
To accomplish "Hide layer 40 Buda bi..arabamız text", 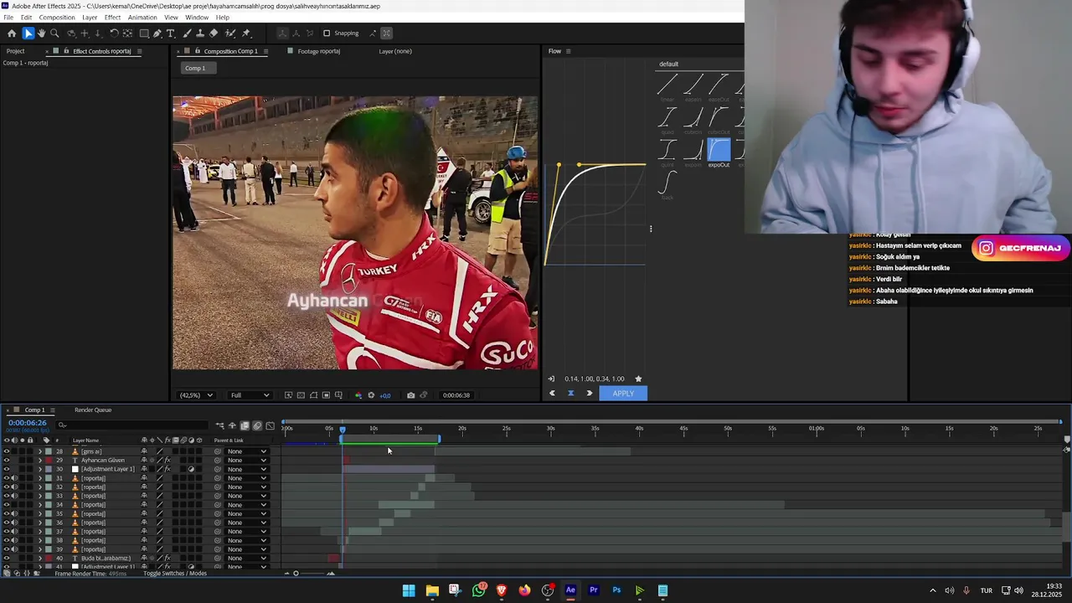I will tap(7, 559).
